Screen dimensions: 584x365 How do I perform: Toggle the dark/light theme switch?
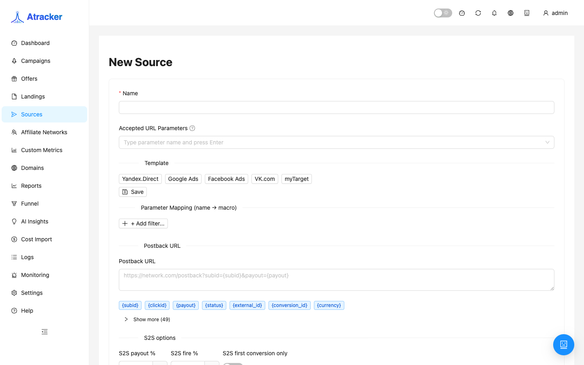(443, 13)
